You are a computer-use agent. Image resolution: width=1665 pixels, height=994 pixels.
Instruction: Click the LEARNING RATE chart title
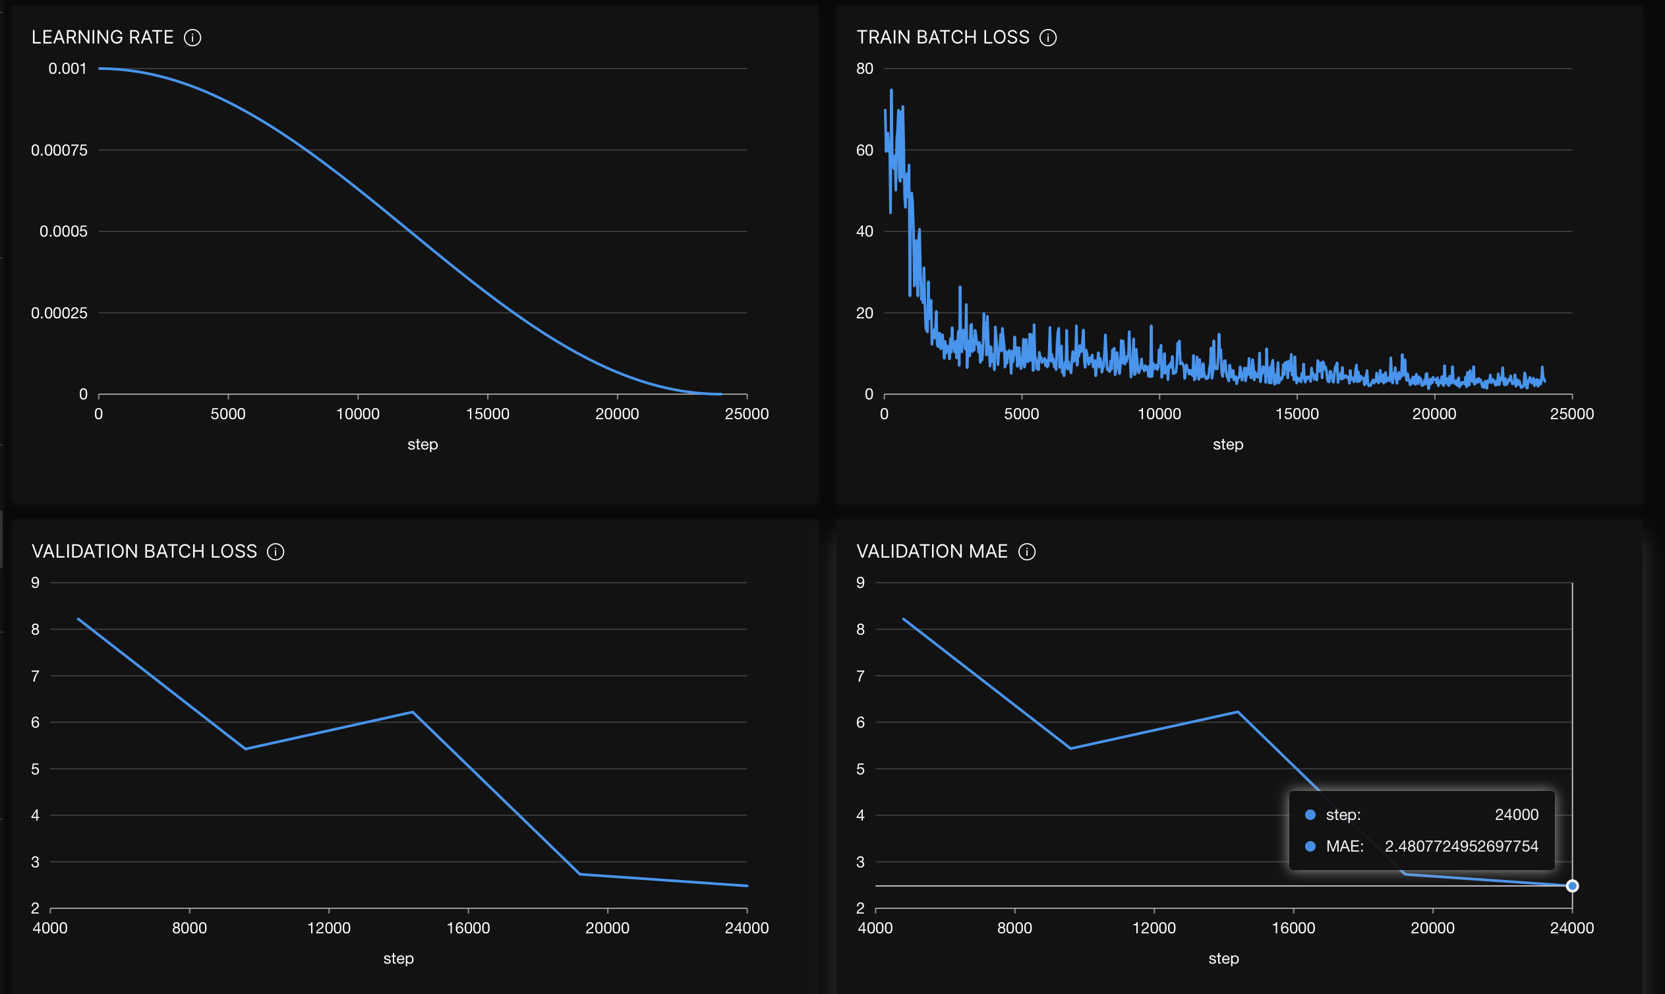102,38
